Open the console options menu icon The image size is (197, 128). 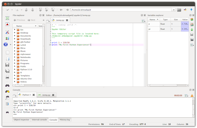(186, 96)
